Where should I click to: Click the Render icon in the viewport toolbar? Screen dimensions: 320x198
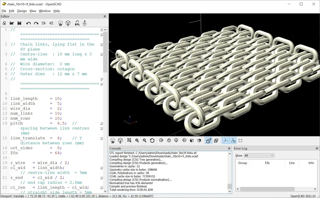120,140
